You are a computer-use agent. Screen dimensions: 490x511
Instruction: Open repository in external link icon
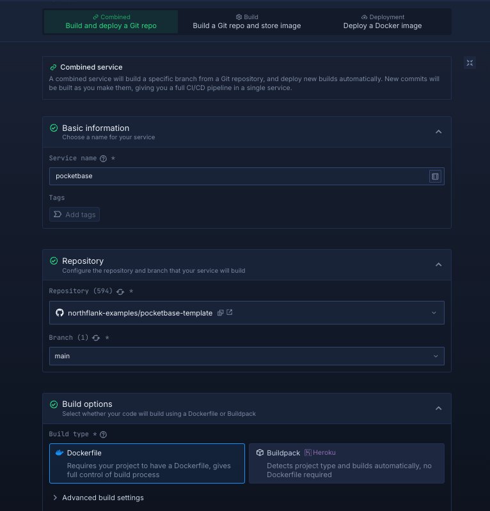click(230, 313)
